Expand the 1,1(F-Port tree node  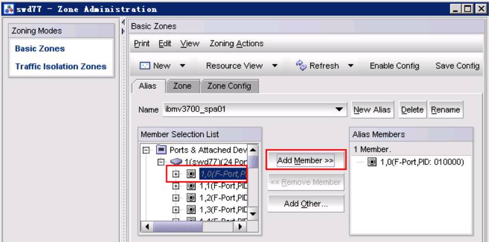pos(176,186)
